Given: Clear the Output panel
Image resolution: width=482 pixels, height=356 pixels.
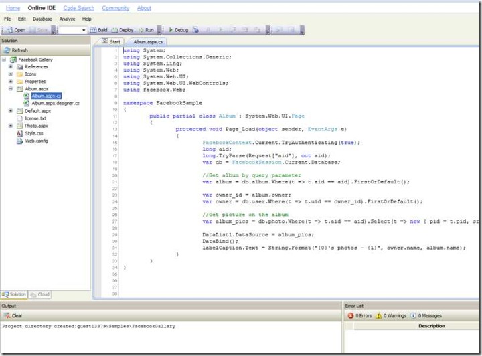Looking at the screenshot, I should [13, 315].
